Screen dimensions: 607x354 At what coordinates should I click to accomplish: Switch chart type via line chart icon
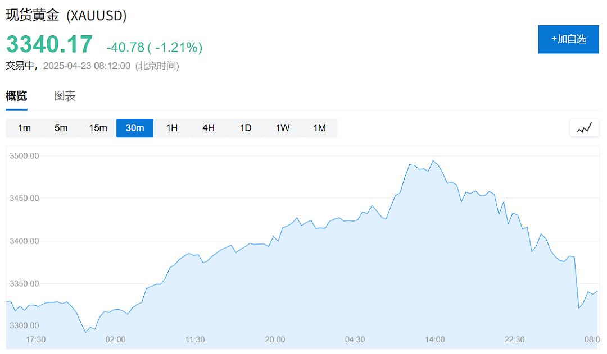(x=585, y=128)
